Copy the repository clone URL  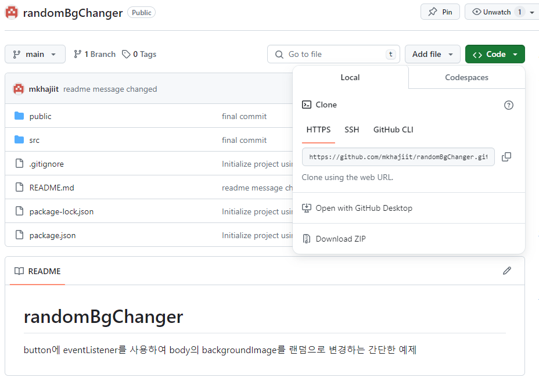click(x=506, y=157)
